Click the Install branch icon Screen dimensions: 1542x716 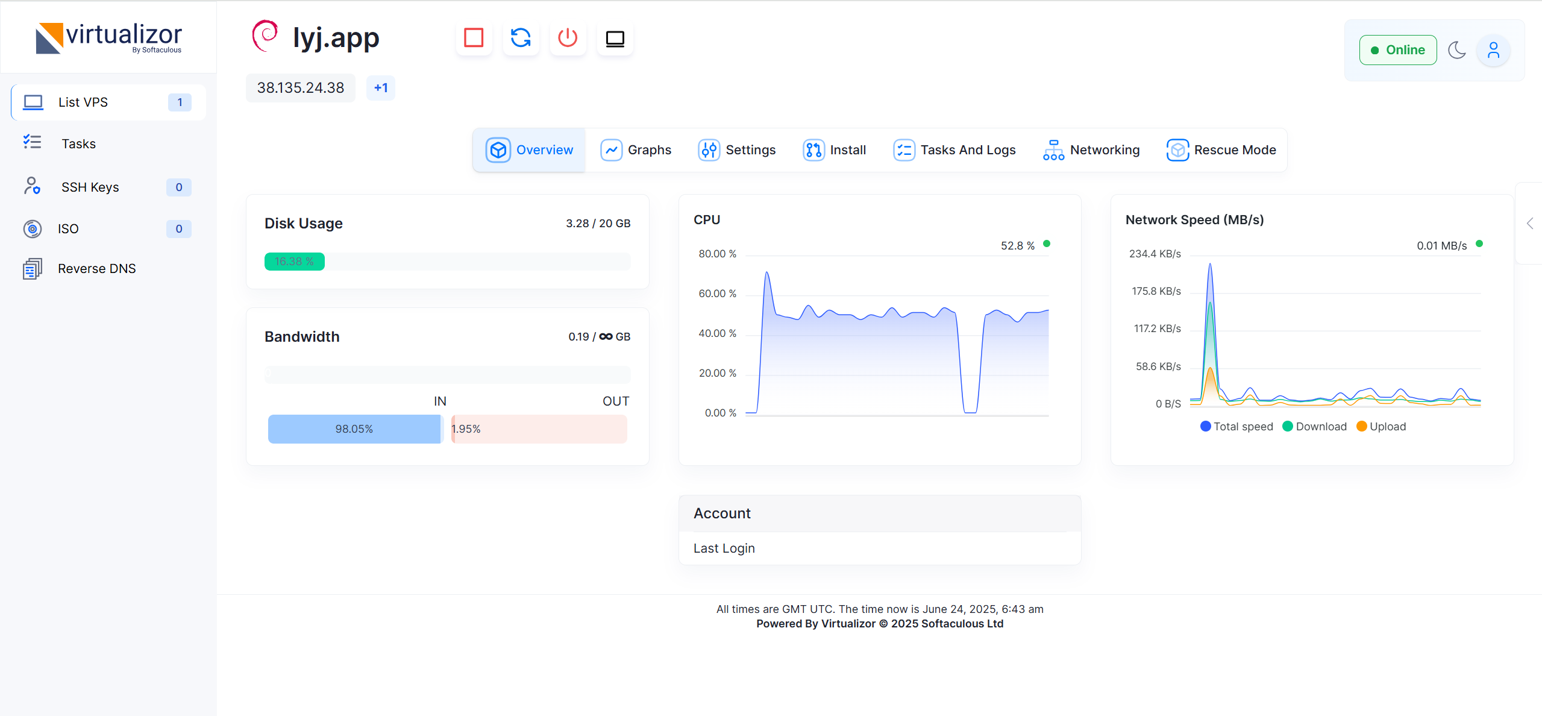click(x=813, y=150)
